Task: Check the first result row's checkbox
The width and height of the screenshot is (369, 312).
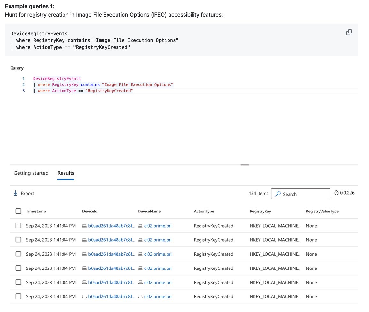Action: [x=19, y=226]
